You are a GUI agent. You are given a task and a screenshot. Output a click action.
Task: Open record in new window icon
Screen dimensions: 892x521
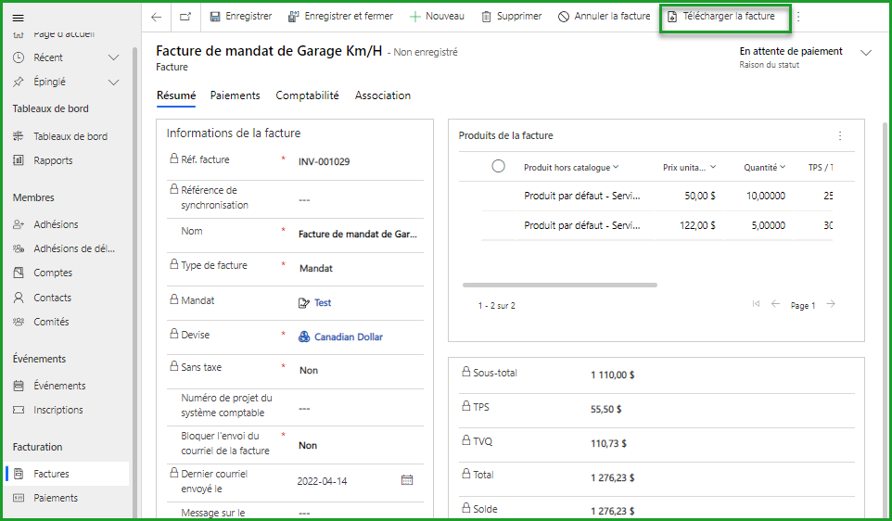pyautogui.click(x=185, y=17)
